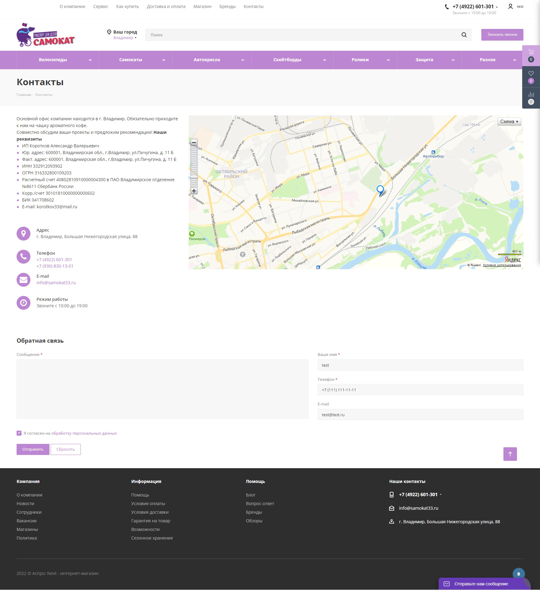
Task: Click the search magnifier icon
Action: [x=464, y=35]
